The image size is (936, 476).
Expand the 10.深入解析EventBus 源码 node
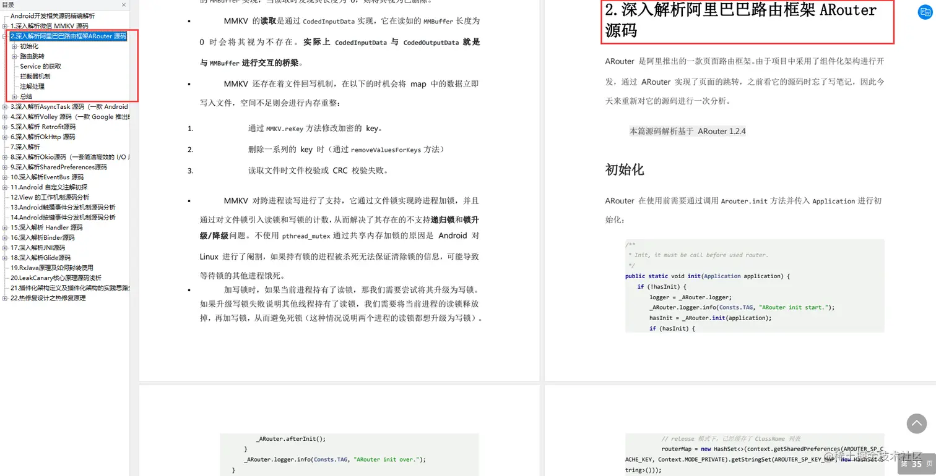pos(5,177)
